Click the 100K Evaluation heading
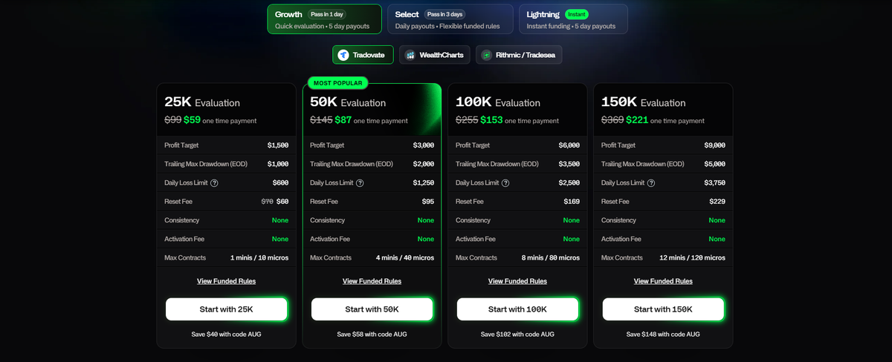 [497, 102]
